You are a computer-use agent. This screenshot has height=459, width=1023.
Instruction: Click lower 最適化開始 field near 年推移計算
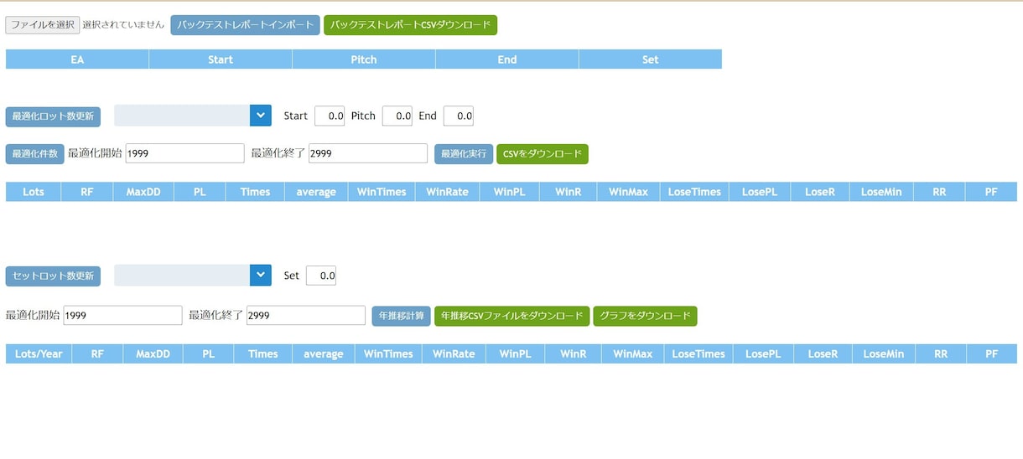click(x=123, y=315)
